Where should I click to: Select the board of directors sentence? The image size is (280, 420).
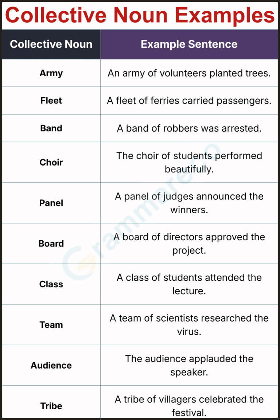(x=189, y=244)
